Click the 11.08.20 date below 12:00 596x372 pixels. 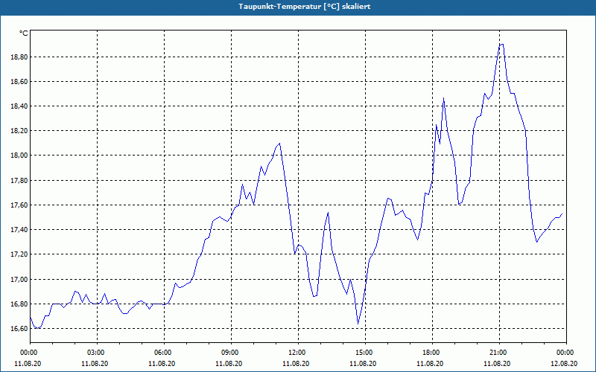pyautogui.click(x=296, y=364)
